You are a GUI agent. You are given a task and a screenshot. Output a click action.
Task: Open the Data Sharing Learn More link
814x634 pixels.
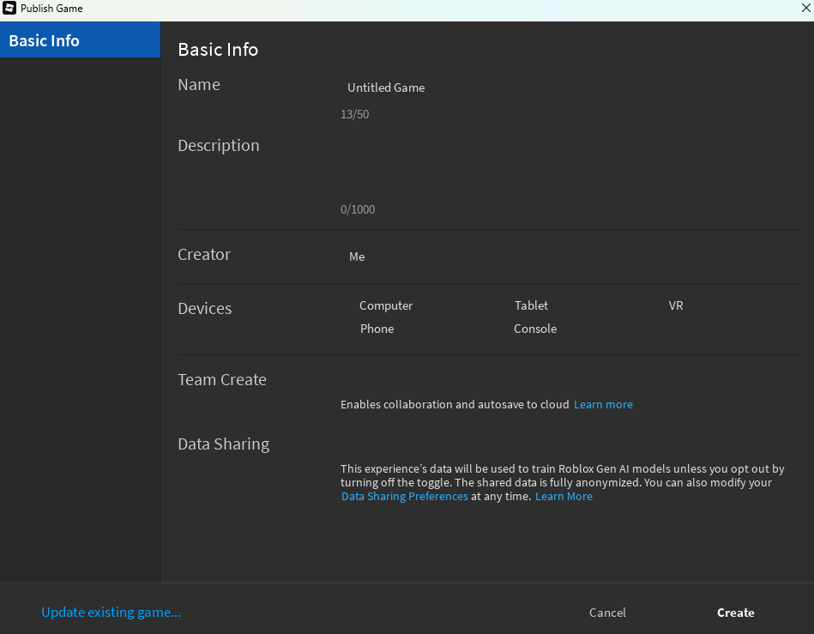(x=564, y=497)
